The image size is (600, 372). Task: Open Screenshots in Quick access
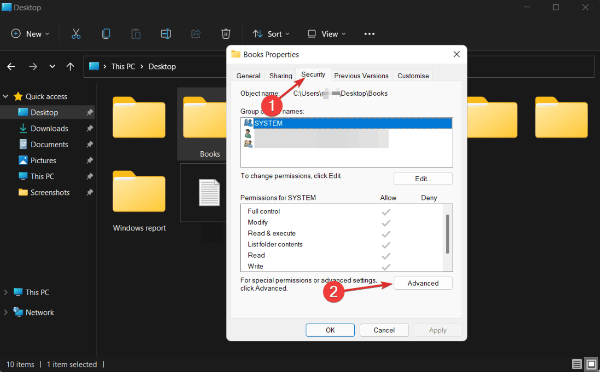click(50, 192)
